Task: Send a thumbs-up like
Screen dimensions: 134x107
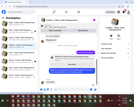Action: coord(95,89)
